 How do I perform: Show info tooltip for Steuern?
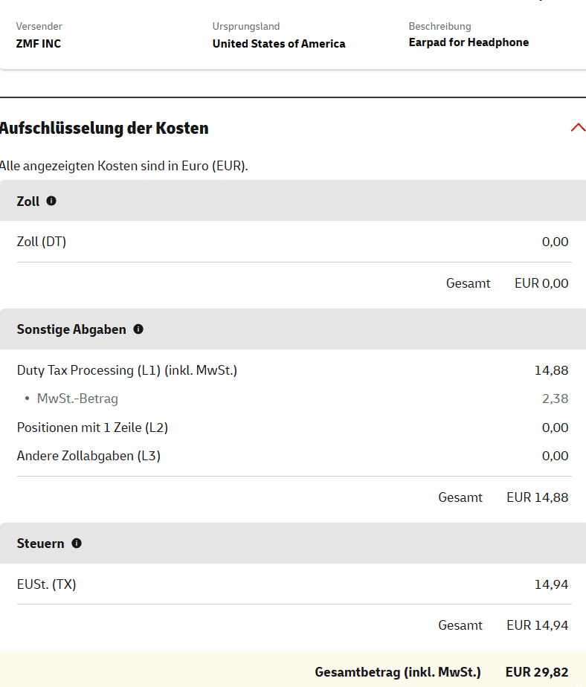click(x=77, y=544)
